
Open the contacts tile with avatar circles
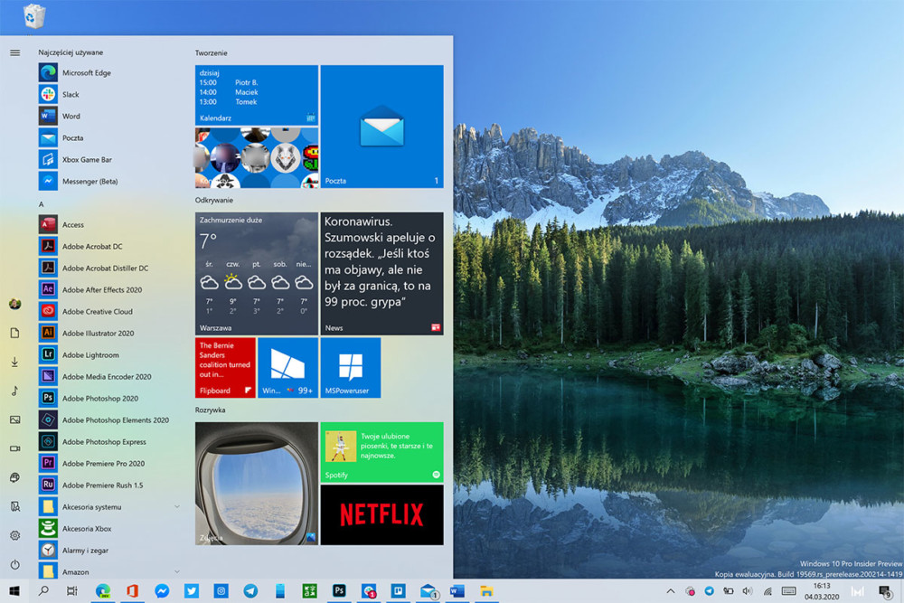click(x=257, y=158)
